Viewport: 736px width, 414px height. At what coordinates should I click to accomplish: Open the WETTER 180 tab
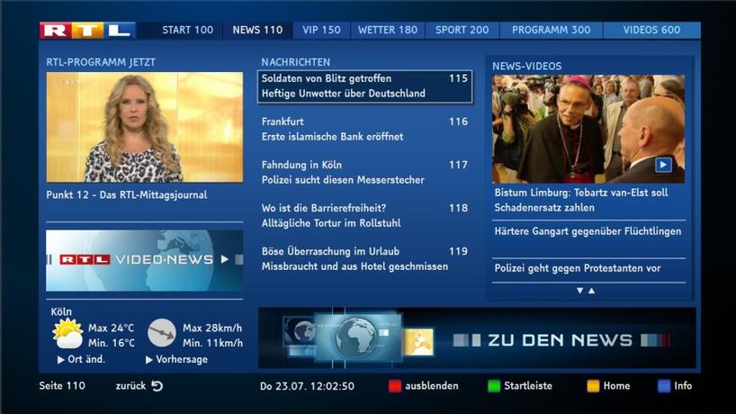click(x=388, y=30)
